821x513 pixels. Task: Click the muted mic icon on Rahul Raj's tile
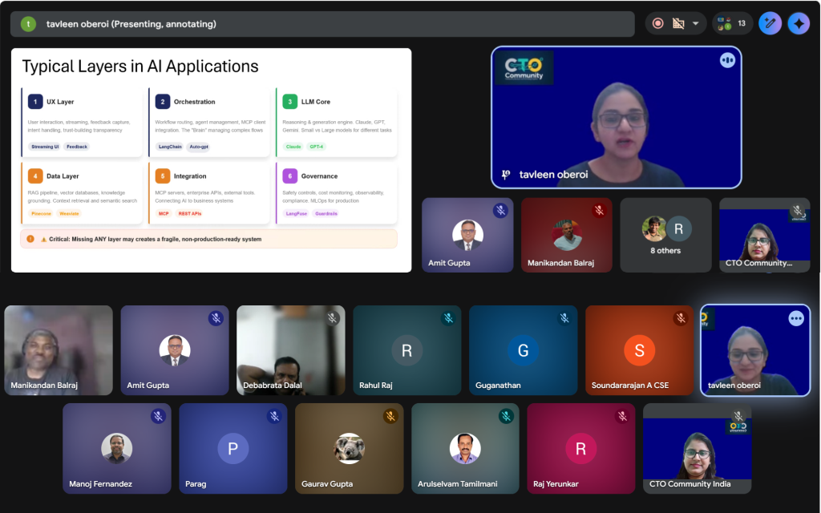[x=448, y=318]
